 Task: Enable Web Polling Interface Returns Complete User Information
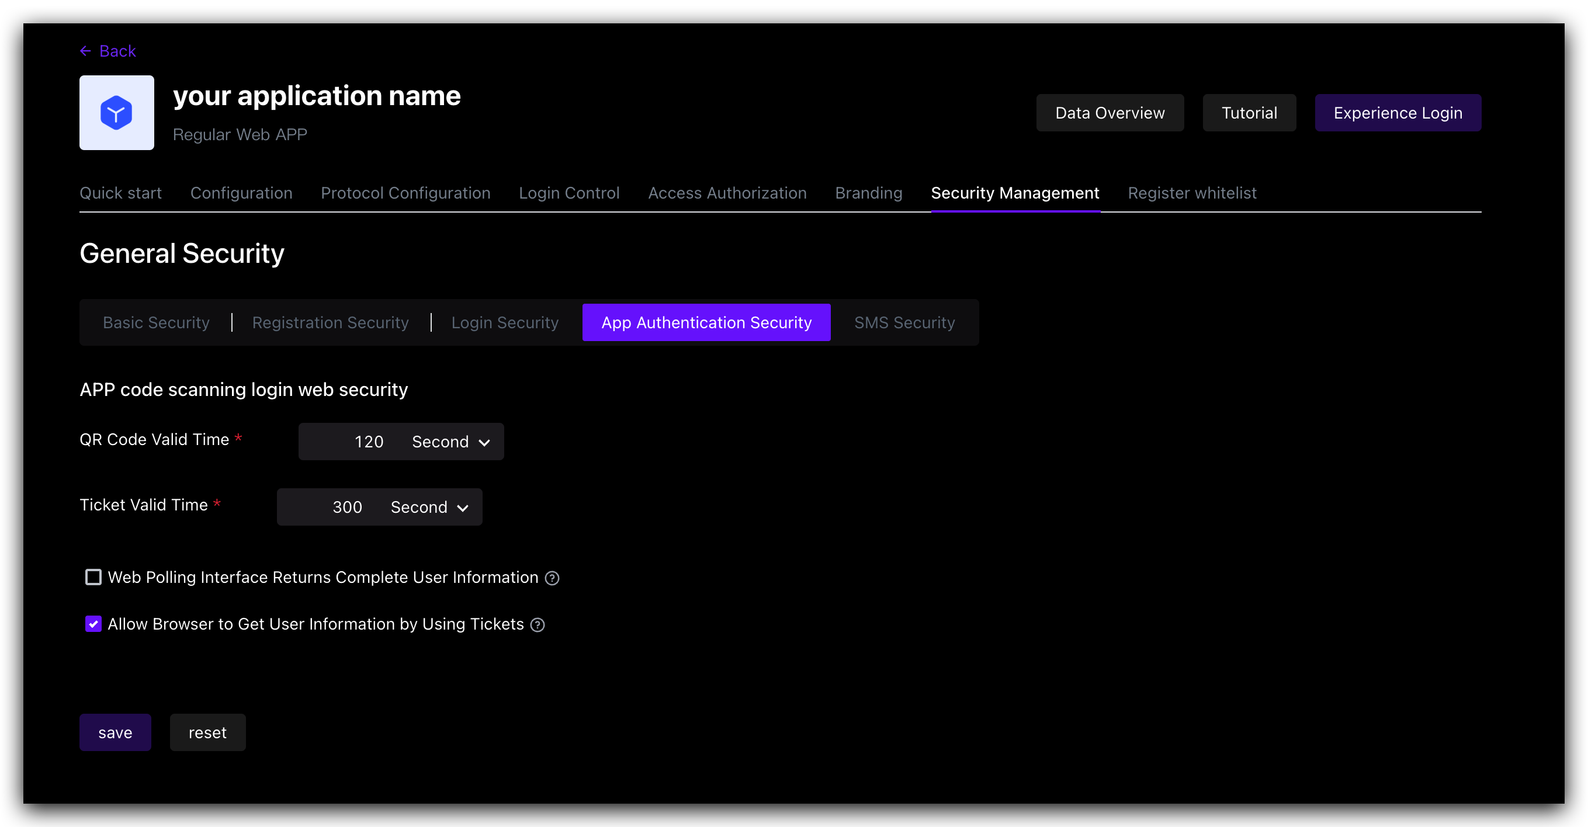pyautogui.click(x=93, y=577)
